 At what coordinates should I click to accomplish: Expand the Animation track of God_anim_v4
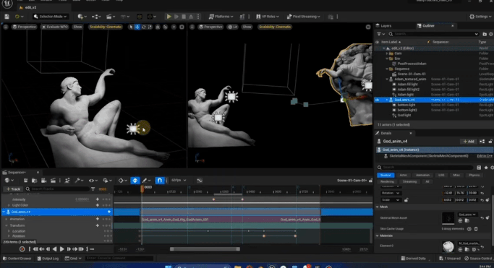(7, 219)
